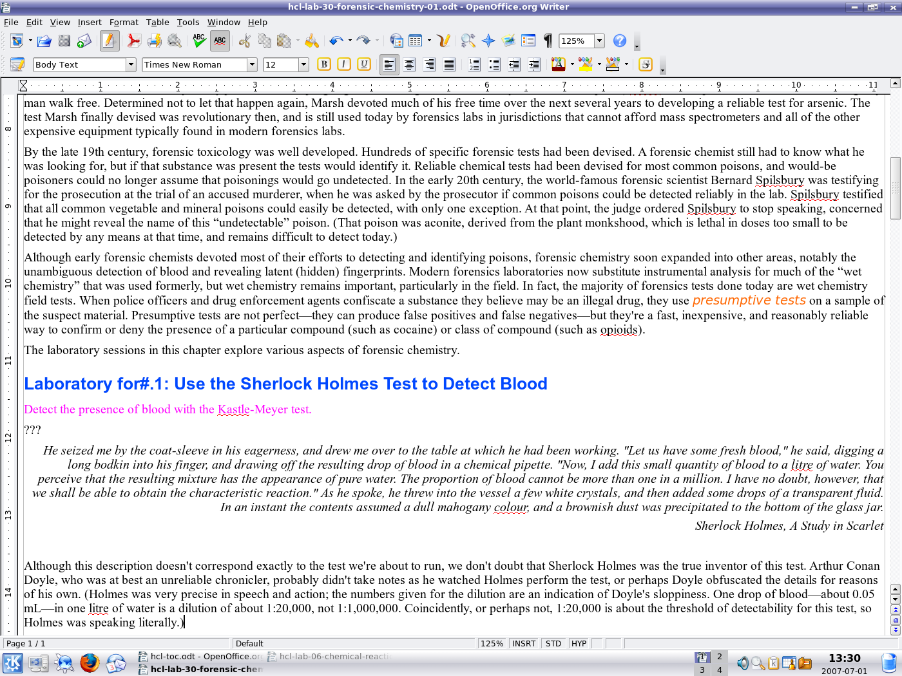Open the Navigator star icon
The height and width of the screenshot is (676, 902).
pos(488,41)
